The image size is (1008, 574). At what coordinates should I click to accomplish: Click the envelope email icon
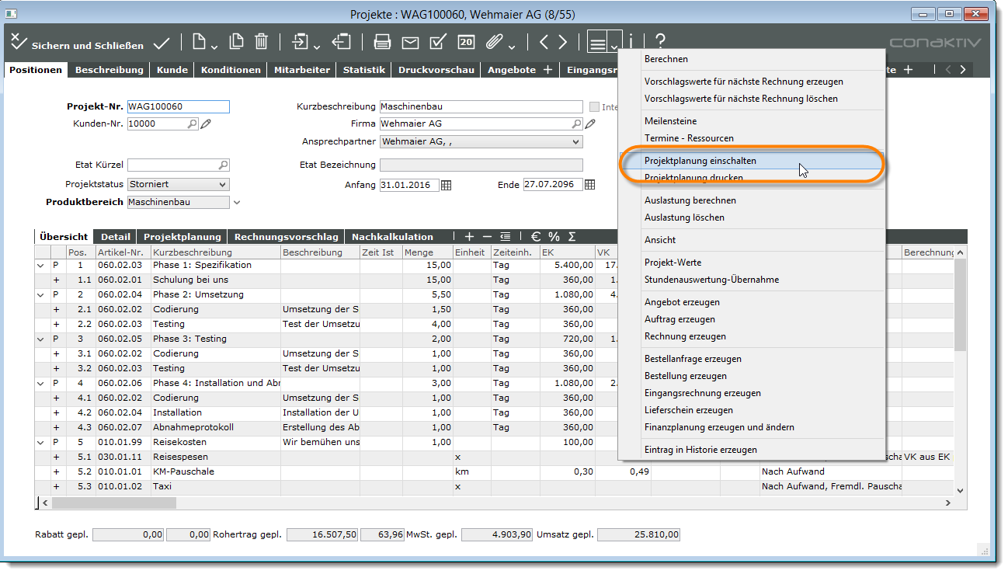[410, 43]
